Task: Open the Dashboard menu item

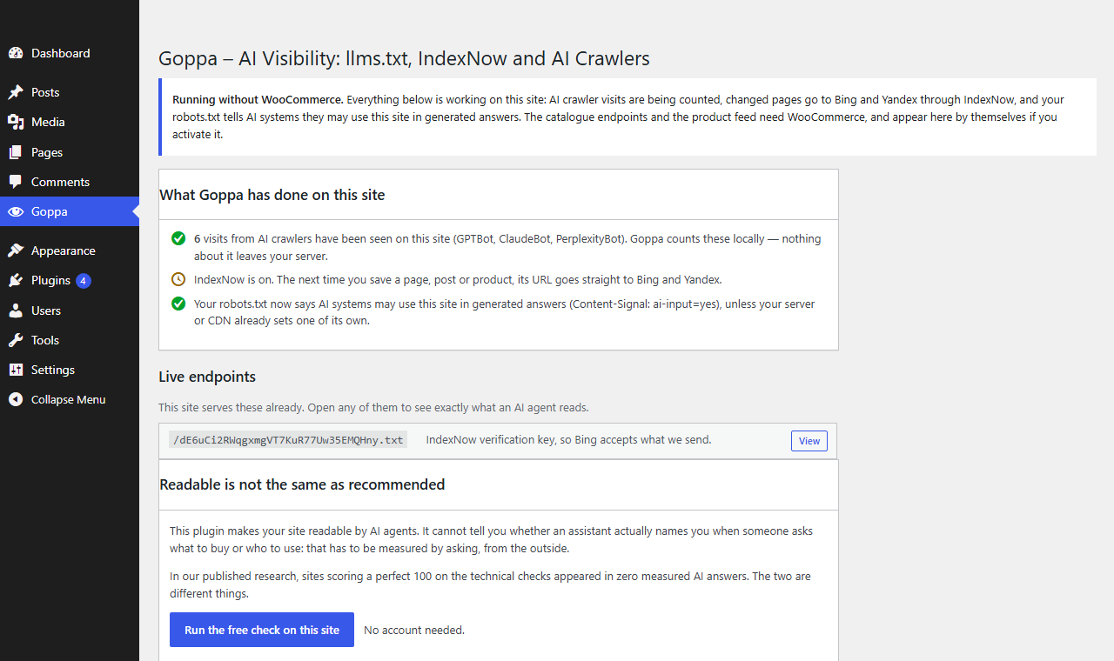Action: click(70, 53)
